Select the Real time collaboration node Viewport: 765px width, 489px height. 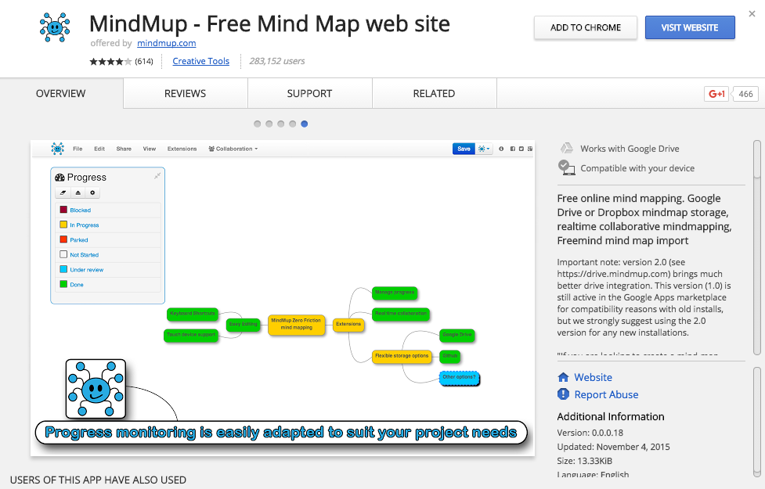pyautogui.click(x=401, y=314)
